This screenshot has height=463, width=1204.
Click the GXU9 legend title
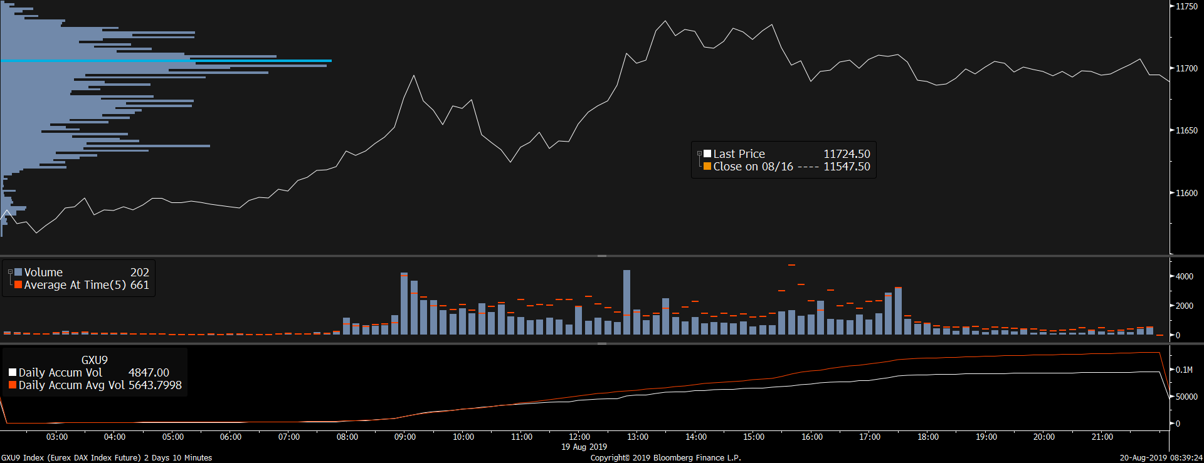pos(94,360)
